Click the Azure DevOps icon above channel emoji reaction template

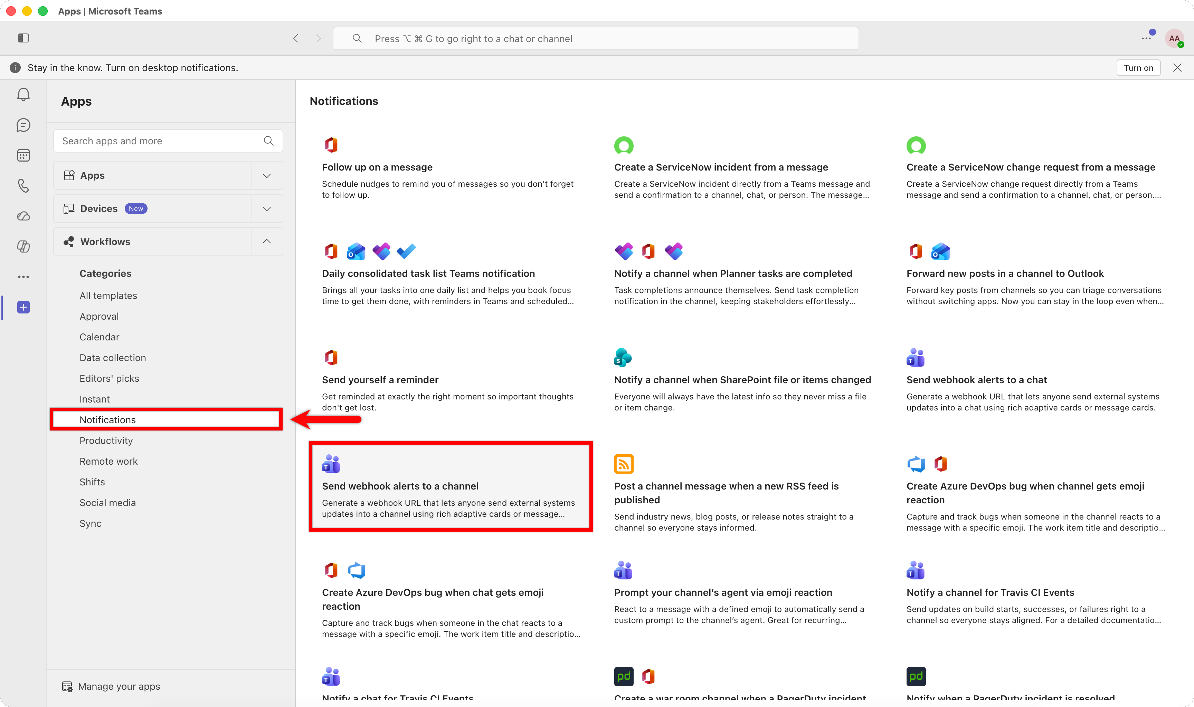pos(916,464)
